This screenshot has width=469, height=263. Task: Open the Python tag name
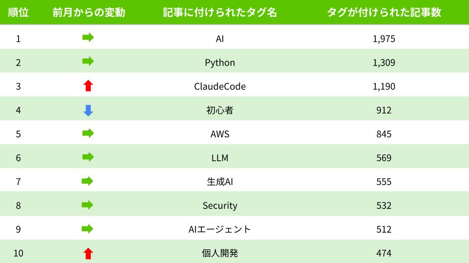(220, 63)
